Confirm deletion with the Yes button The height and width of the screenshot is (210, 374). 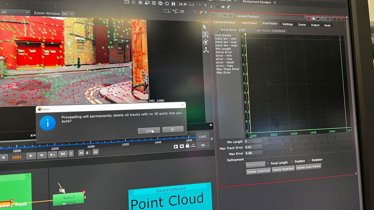(149, 131)
